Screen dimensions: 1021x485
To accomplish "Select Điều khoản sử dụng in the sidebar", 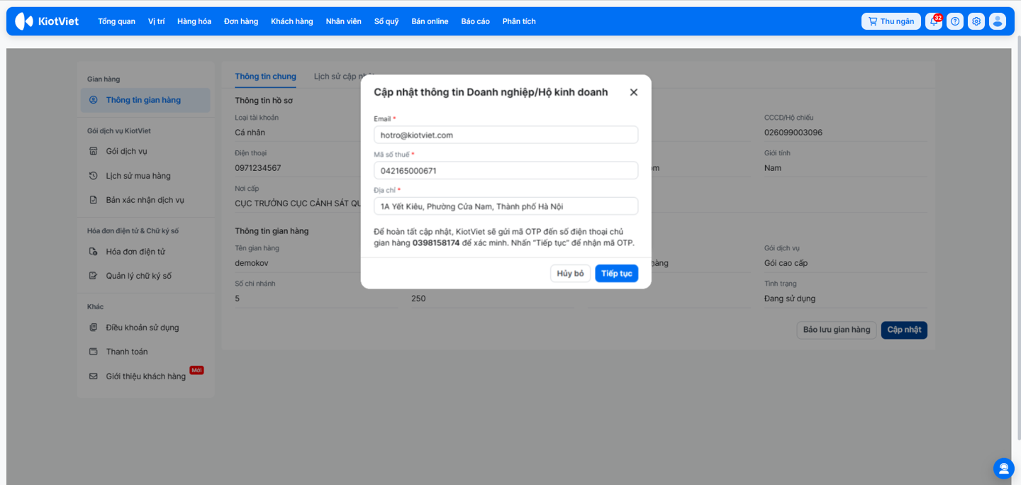I will click(x=145, y=328).
